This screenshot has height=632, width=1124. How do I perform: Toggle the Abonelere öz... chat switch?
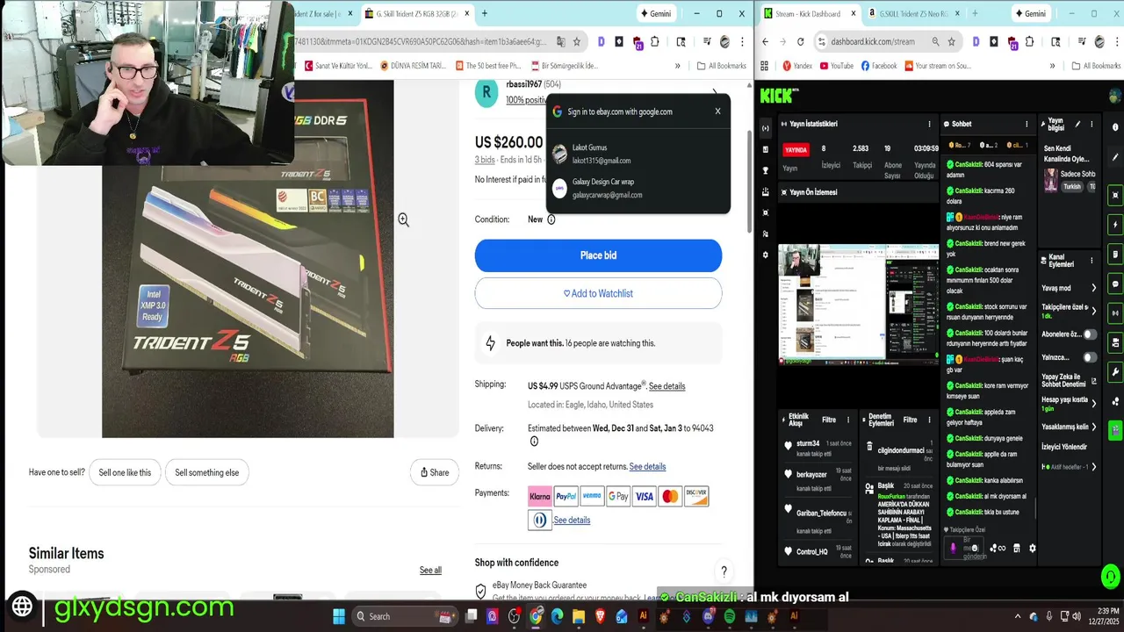coord(1090,334)
